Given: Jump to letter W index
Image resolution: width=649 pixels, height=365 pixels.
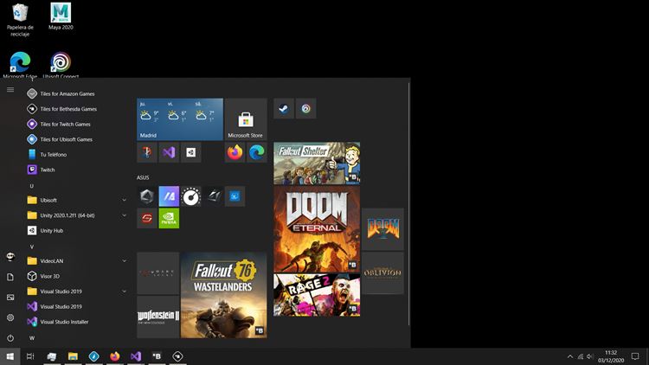Looking at the screenshot, I should (x=32, y=338).
